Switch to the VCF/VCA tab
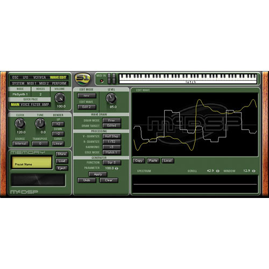269x269 pixels. 39,77
